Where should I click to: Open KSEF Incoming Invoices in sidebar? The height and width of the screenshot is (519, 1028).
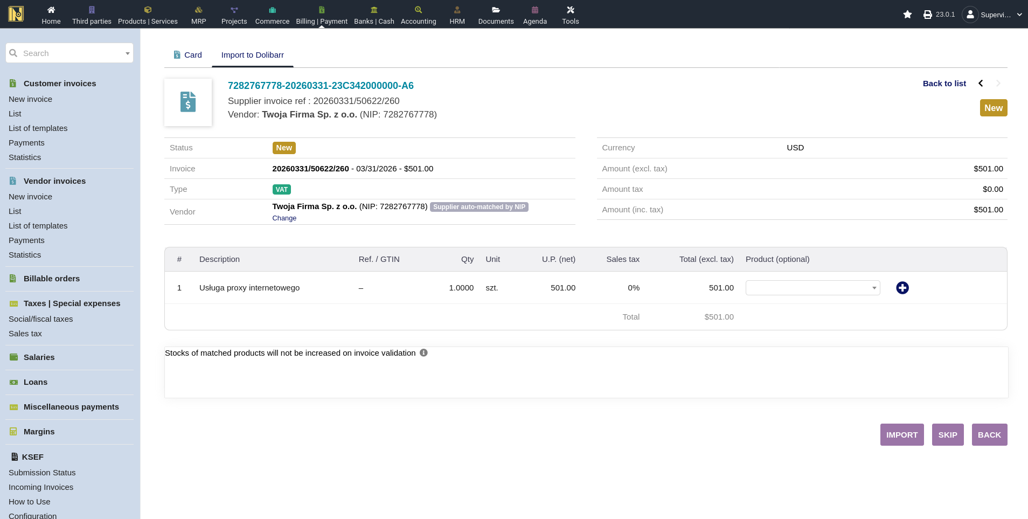point(41,487)
